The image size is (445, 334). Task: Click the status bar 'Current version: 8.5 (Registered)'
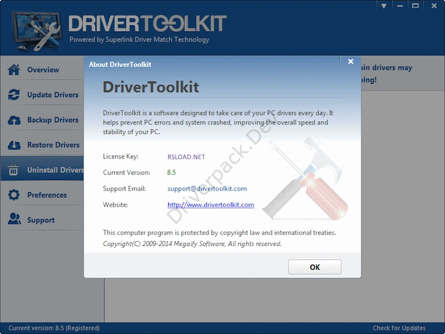click(x=54, y=328)
